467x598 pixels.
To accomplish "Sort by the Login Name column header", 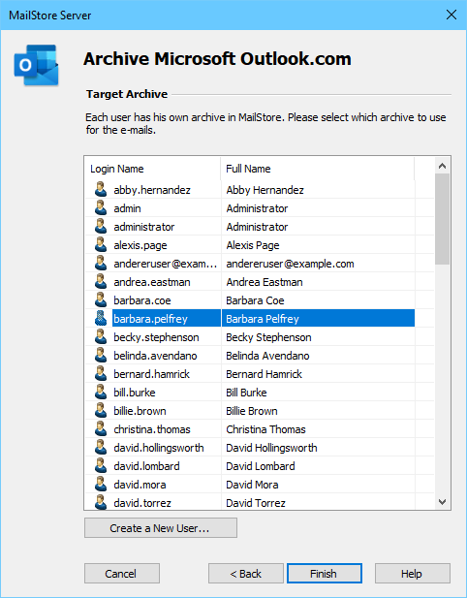I will click(152, 169).
